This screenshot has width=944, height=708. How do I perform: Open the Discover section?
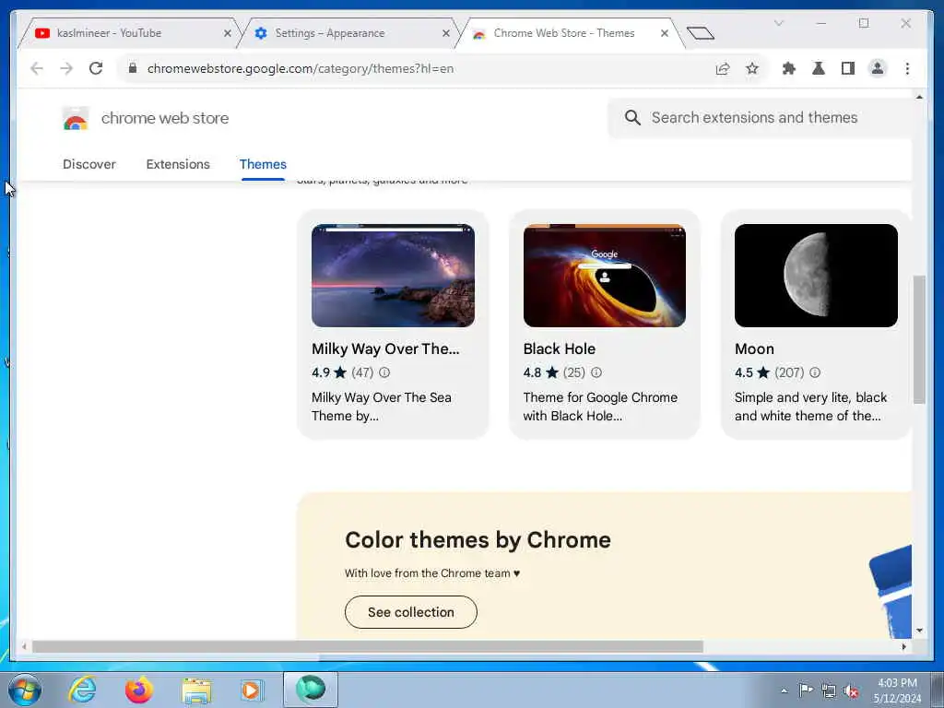89,164
